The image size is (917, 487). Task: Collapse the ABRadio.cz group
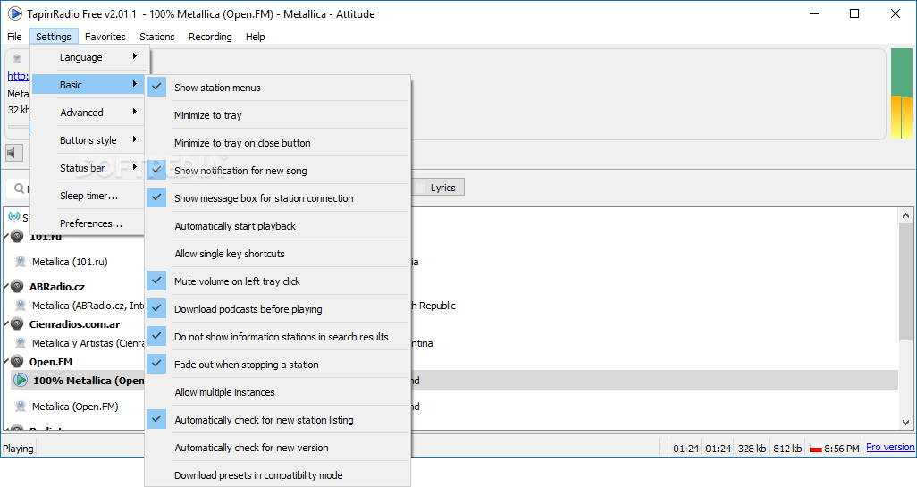pos(6,287)
